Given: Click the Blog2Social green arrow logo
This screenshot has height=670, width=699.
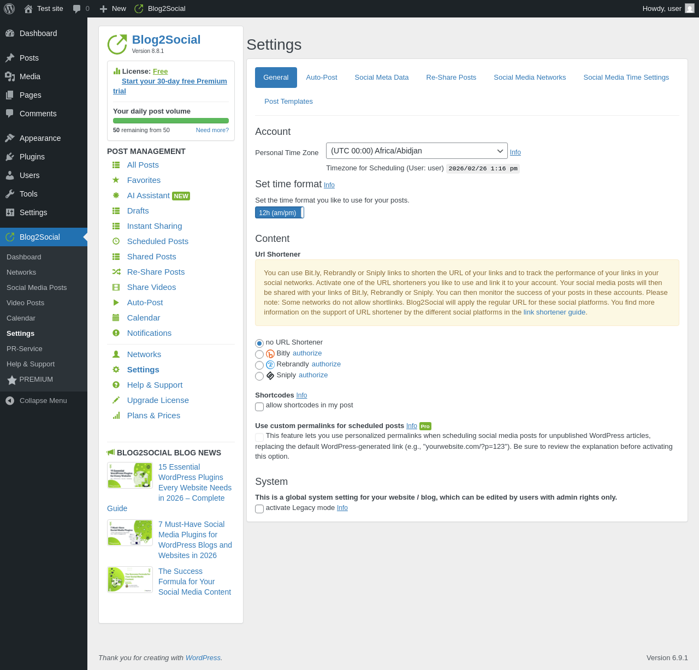Looking at the screenshot, I should click(x=117, y=44).
